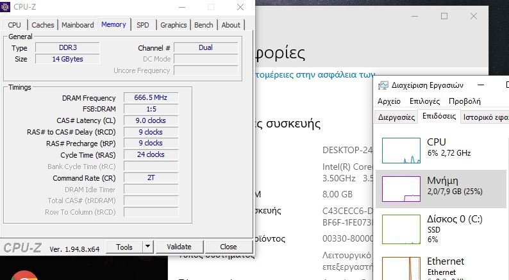Click the Tools button in CPU-Z
The image size is (509, 280).
(124, 247)
